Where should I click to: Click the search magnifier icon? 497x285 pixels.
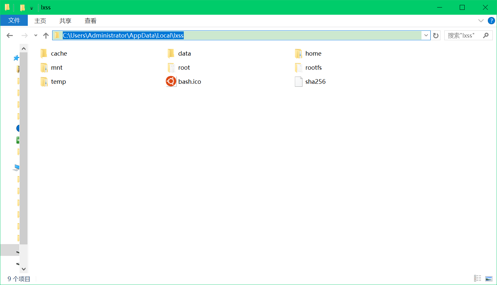[486, 35]
